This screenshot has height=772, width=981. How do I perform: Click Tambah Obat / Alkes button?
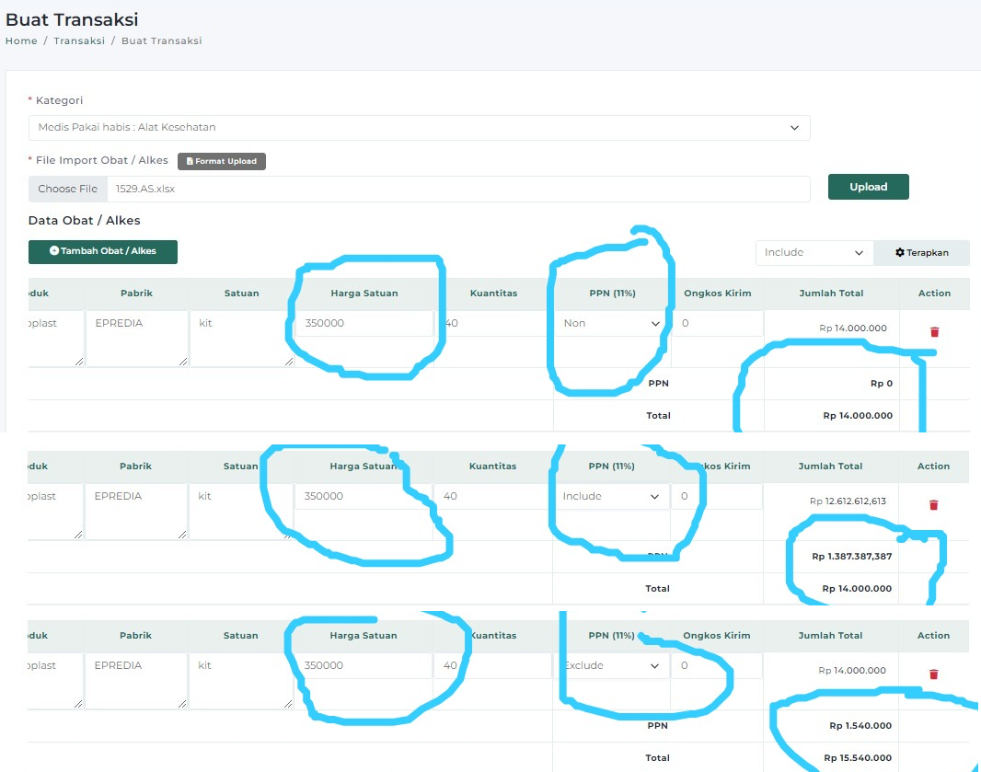coord(102,251)
